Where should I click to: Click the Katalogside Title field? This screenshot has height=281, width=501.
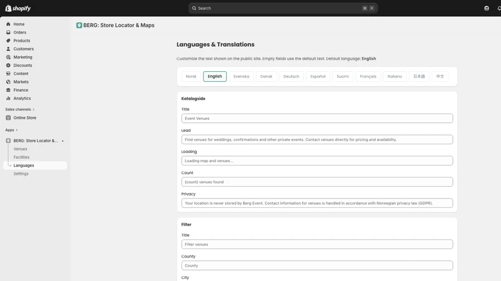click(x=317, y=118)
